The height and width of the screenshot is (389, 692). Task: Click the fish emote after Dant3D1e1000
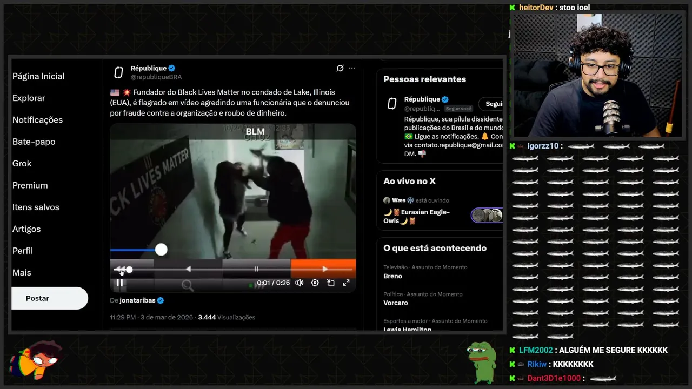(603, 378)
